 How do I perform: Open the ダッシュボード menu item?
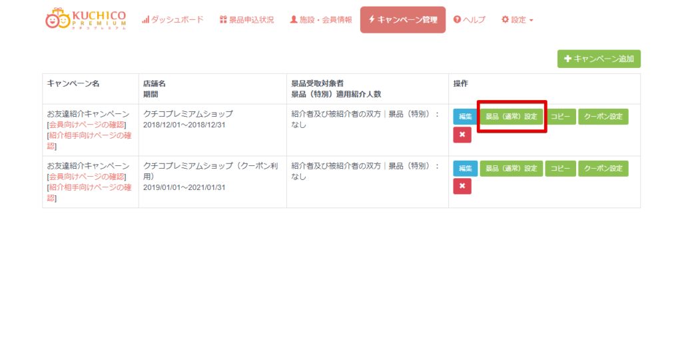click(172, 20)
